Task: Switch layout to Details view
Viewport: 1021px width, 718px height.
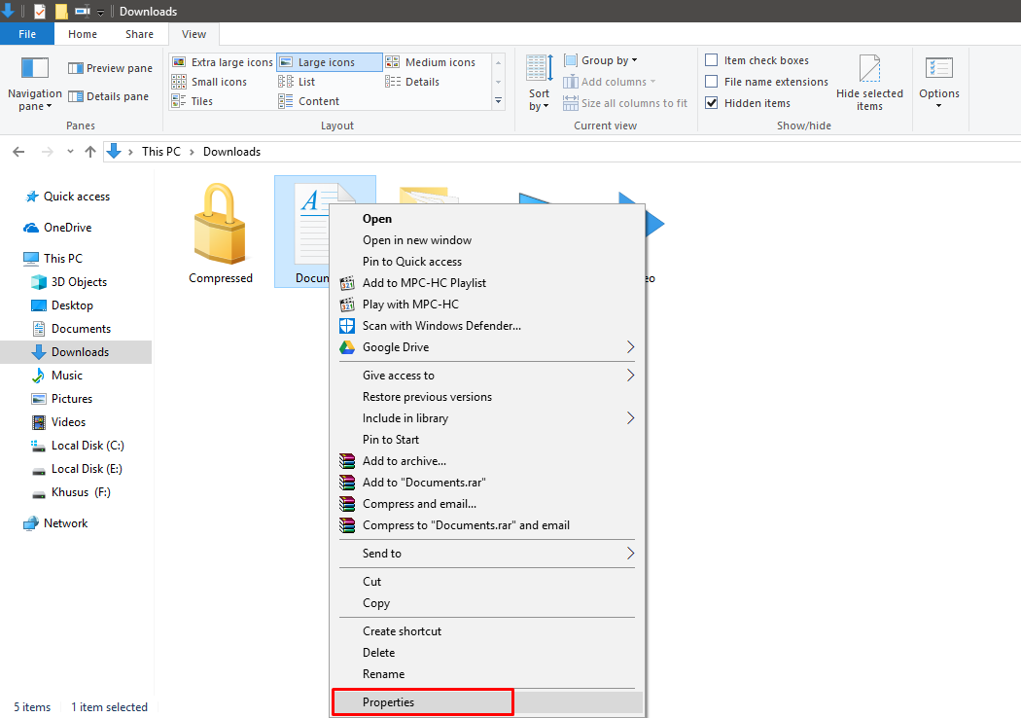Action: click(x=412, y=82)
